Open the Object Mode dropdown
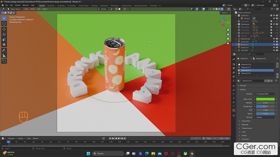Image resolution: width=280 pixels, height=157 pixels. click(15, 9)
